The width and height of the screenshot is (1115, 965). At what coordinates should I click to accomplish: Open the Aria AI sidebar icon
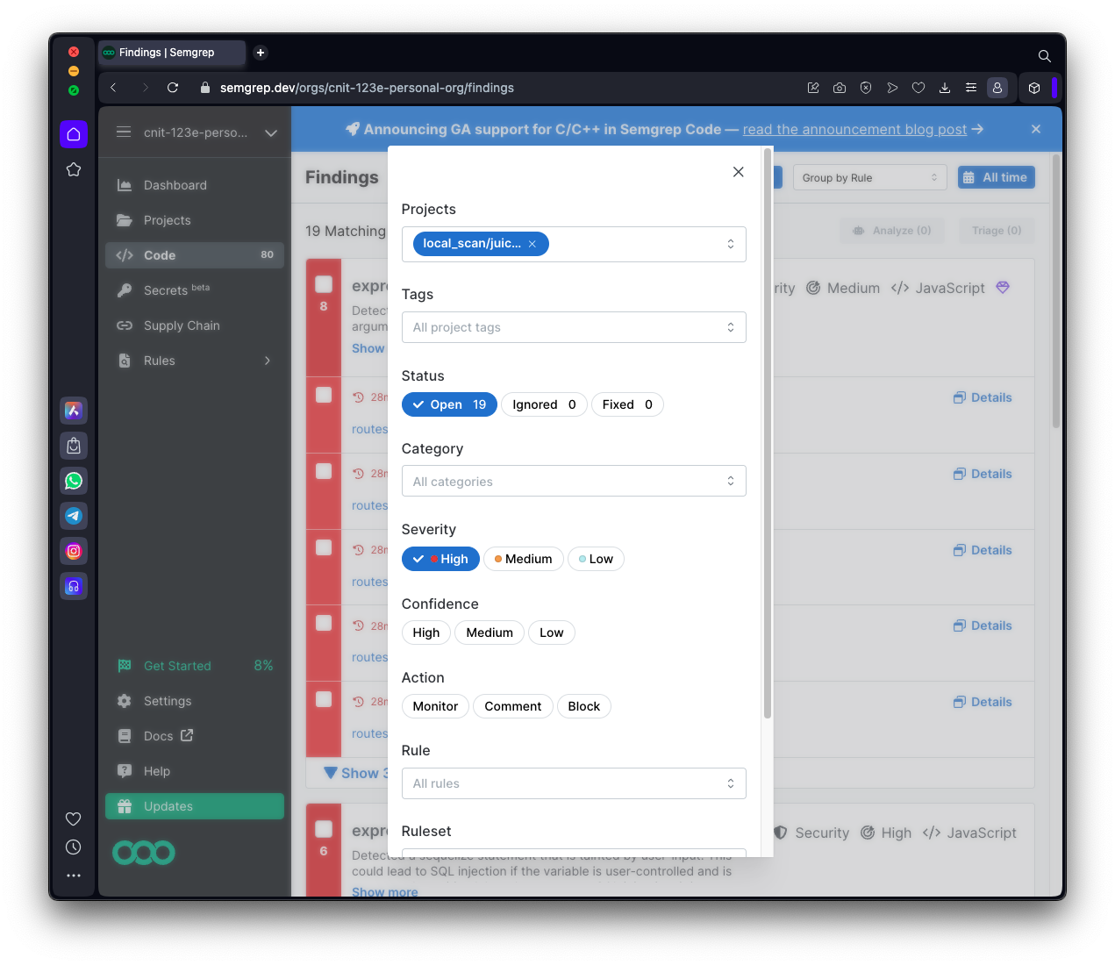click(x=74, y=411)
